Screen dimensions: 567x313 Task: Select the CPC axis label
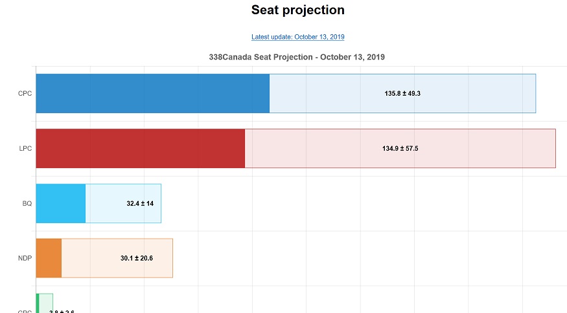(25, 94)
